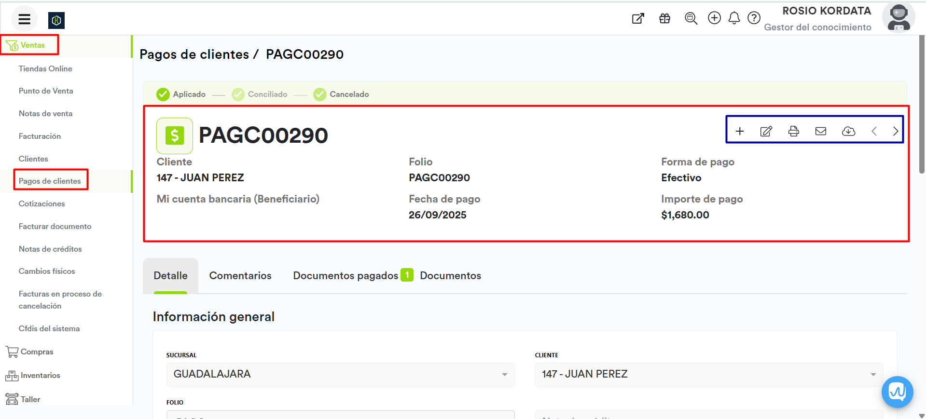
Task: Open the floating chat assistant bubble
Action: 897,392
